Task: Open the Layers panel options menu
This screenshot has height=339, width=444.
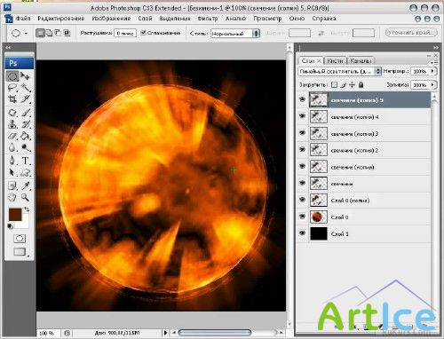Action: coord(433,62)
